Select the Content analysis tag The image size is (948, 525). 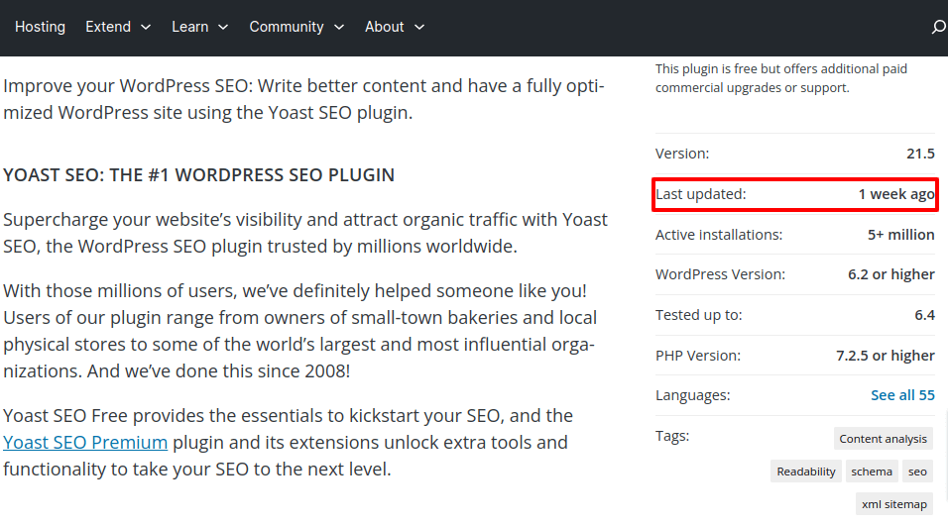tap(883, 439)
